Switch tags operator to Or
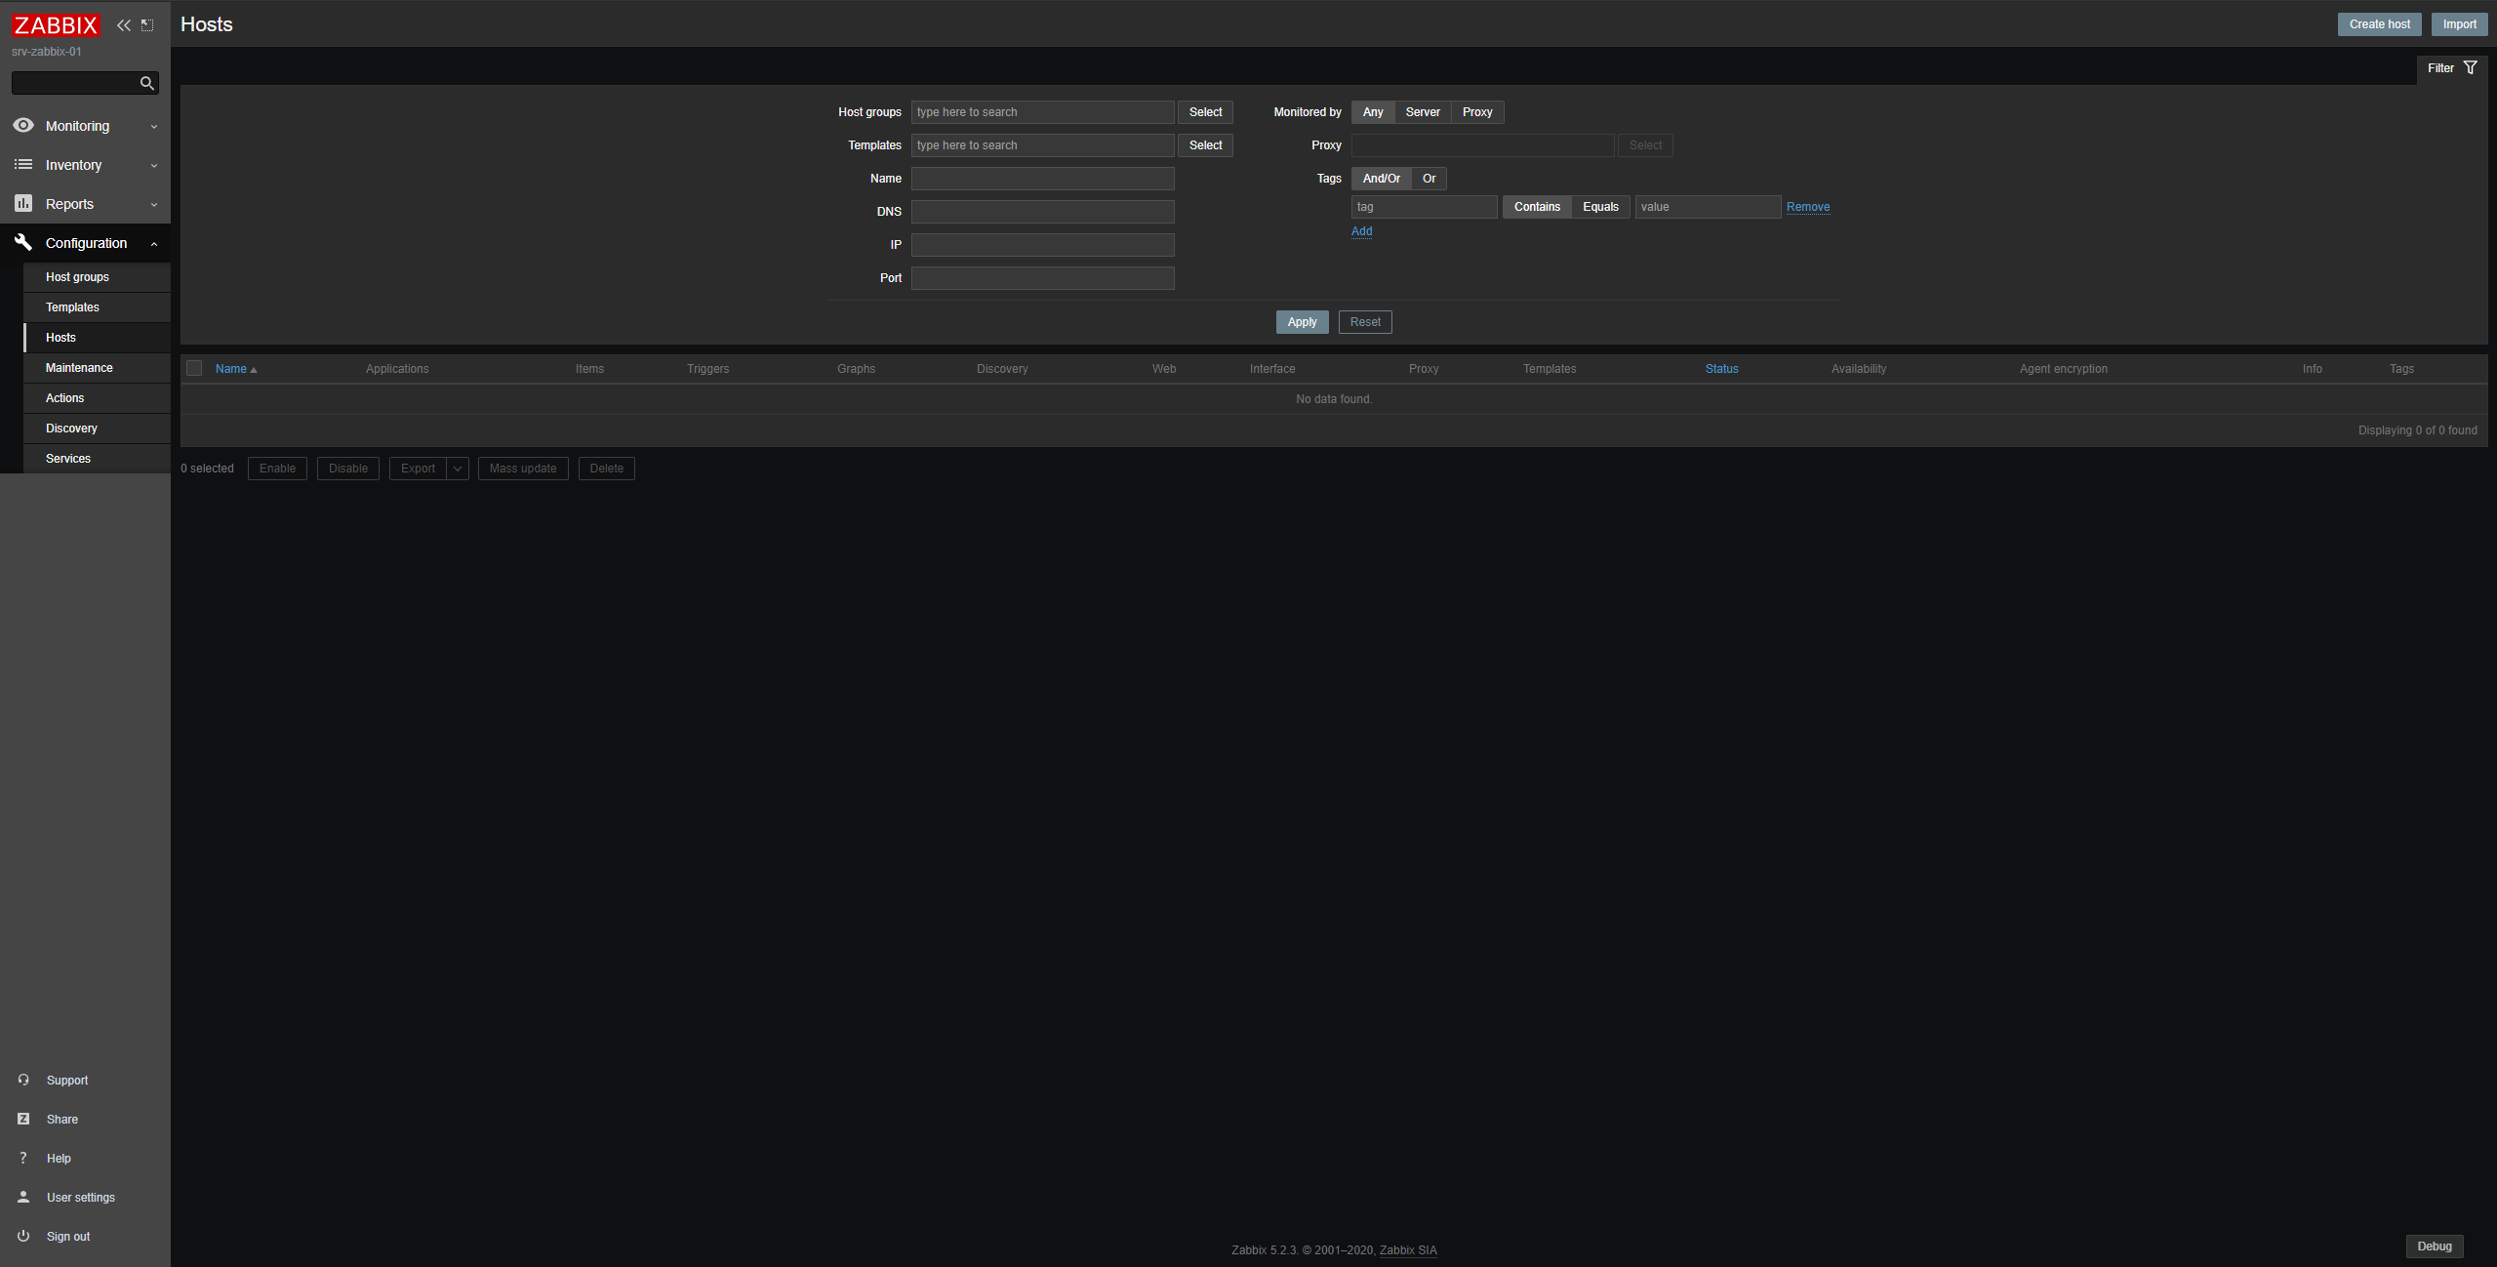Viewport: 2497px width, 1267px height. [x=1429, y=179]
